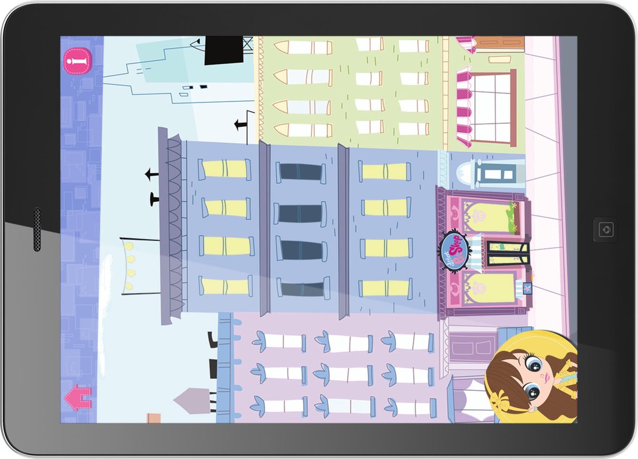The width and height of the screenshot is (638, 459).
Task: Open the pet shop's green front door
Action: pos(508,253)
